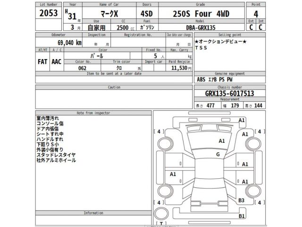Click the engine displacement 2500 cc
Image resolution: width=302 pixels, height=227 pixels.
pyautogui.click(x=126, y=28)
